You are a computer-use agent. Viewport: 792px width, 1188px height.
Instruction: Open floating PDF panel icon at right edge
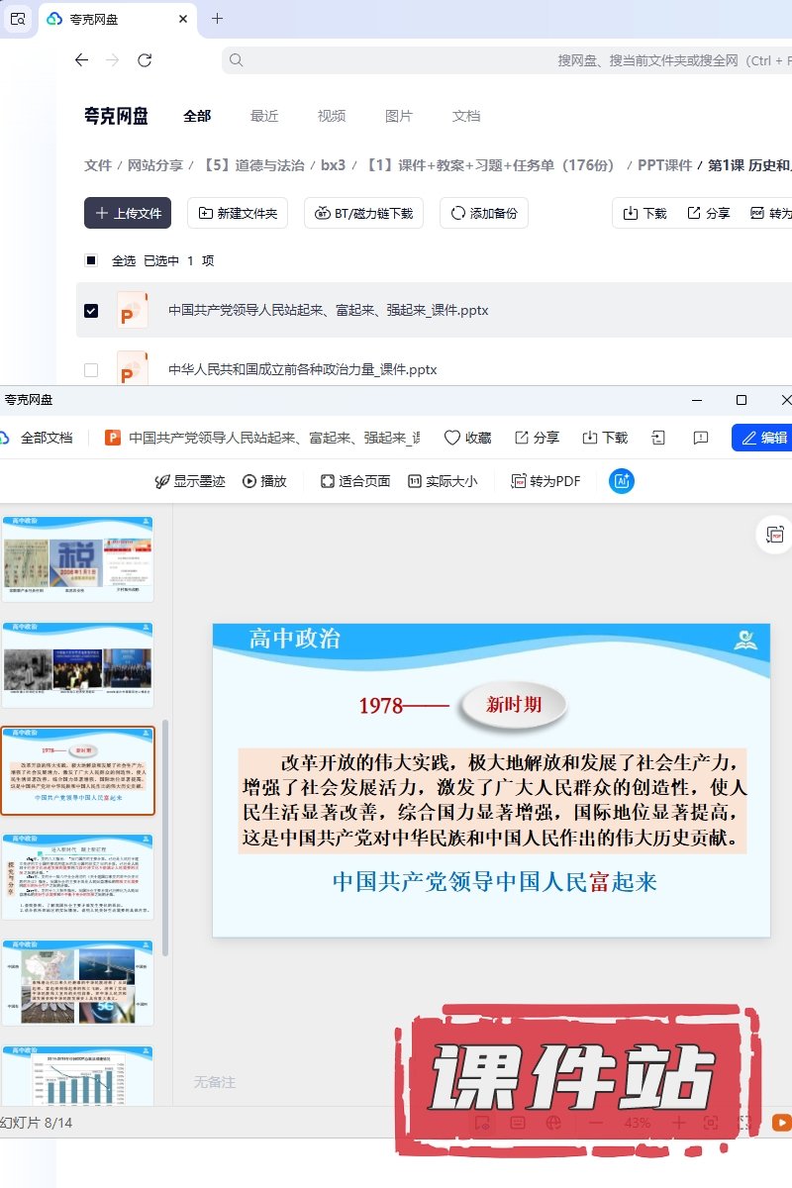click(x=774, y=535)
